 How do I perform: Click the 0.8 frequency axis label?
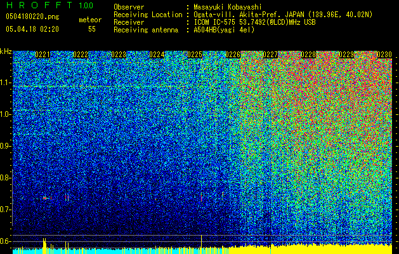pos(5,178)
